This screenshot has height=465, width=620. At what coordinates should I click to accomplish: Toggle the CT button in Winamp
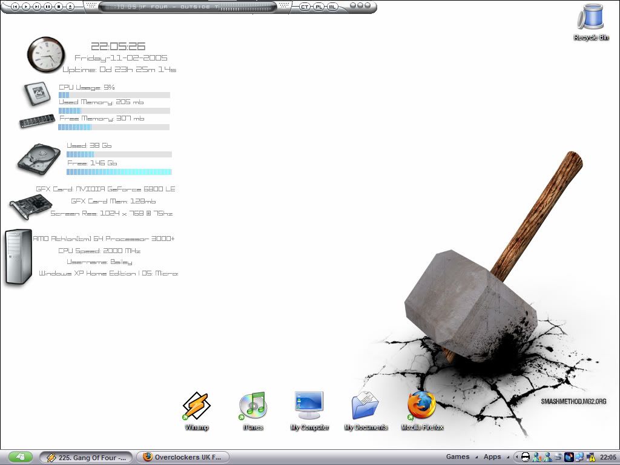305,7
